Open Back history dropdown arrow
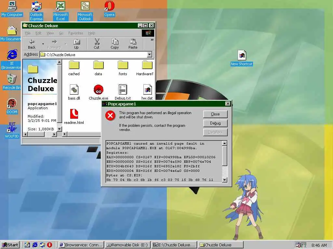 (x=43, y=44)
